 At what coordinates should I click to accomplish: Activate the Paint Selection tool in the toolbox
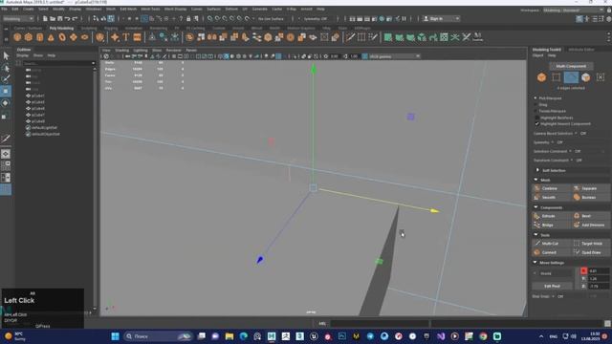click(6, 79)
